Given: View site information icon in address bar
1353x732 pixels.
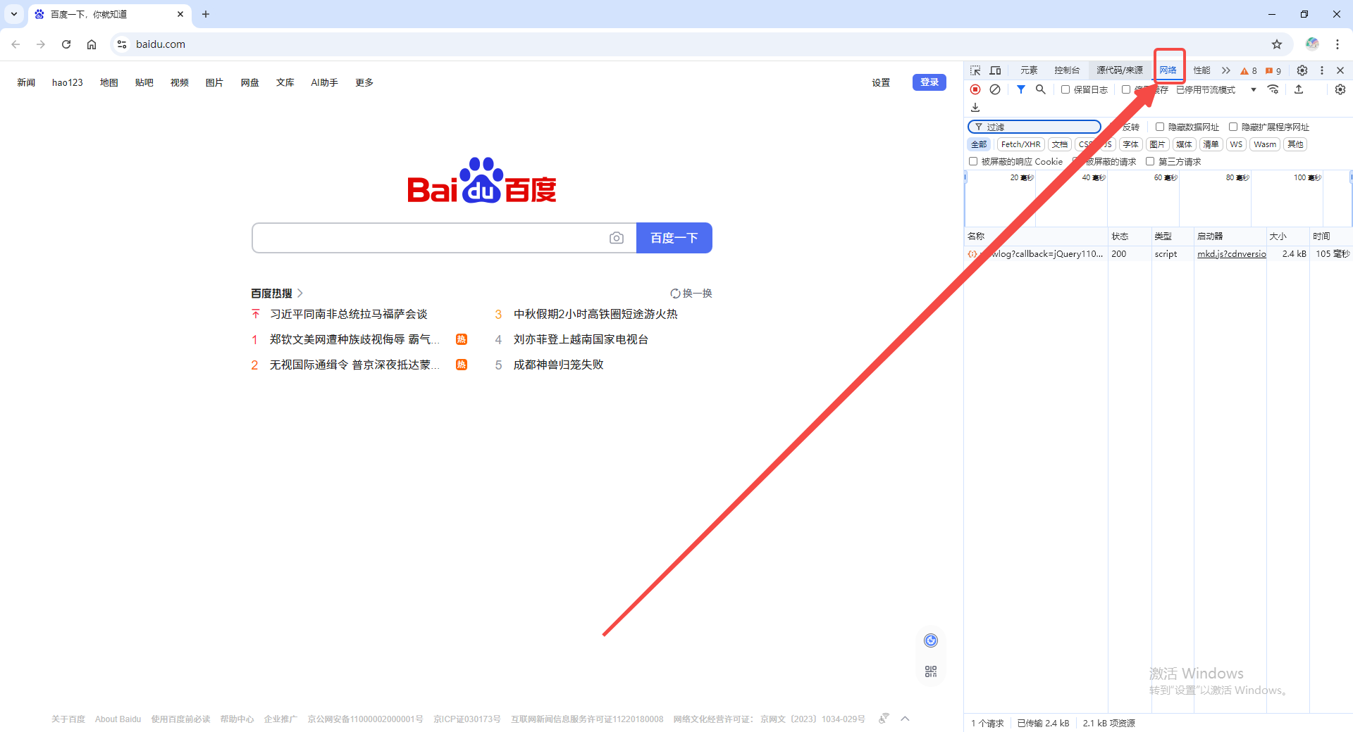Looking at the screenshot, I should point(122,44).
